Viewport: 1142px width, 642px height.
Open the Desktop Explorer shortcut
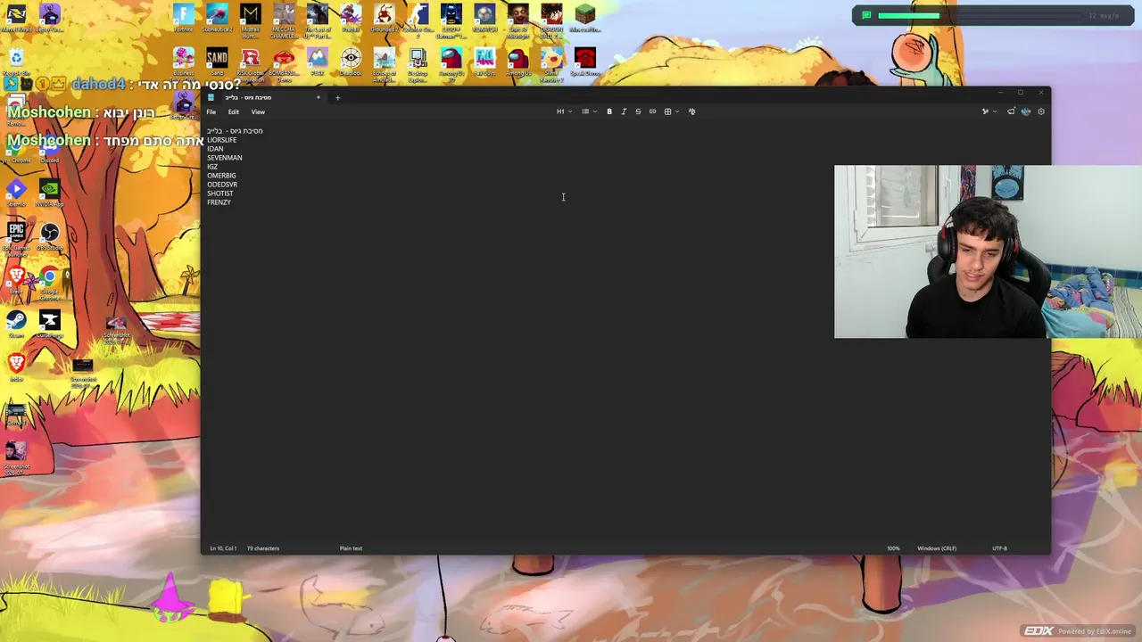pos(418,64)
